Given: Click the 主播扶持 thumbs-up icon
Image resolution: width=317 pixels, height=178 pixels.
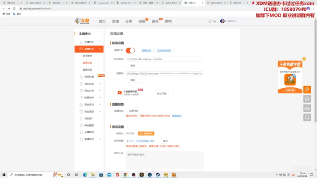Looking at the screenshot, I should point(81,132).
